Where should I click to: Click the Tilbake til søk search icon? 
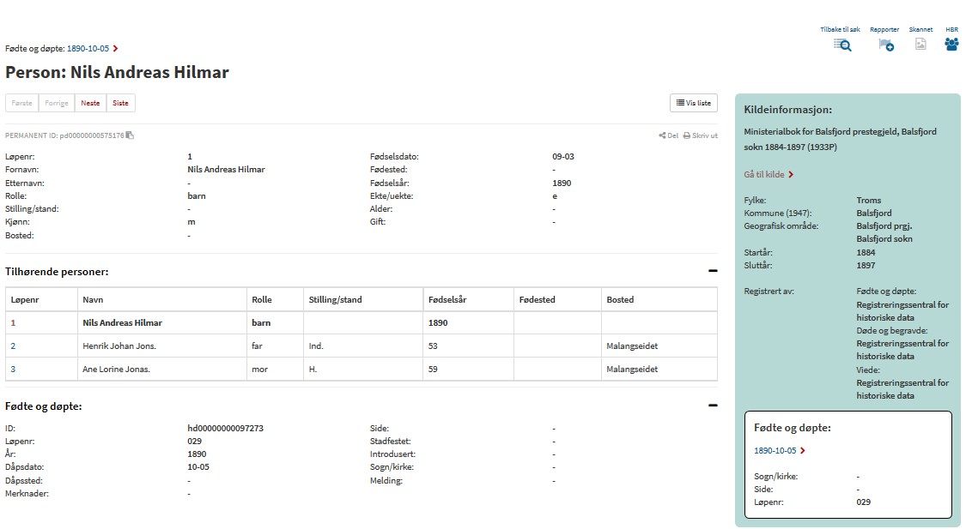[x=841, y=45]
